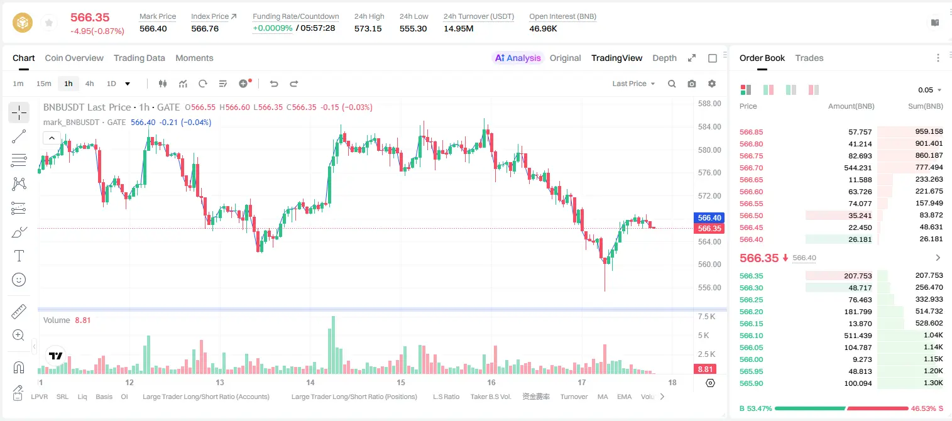Expand the 0.05 price grouping dropdown

coord(930,90)
